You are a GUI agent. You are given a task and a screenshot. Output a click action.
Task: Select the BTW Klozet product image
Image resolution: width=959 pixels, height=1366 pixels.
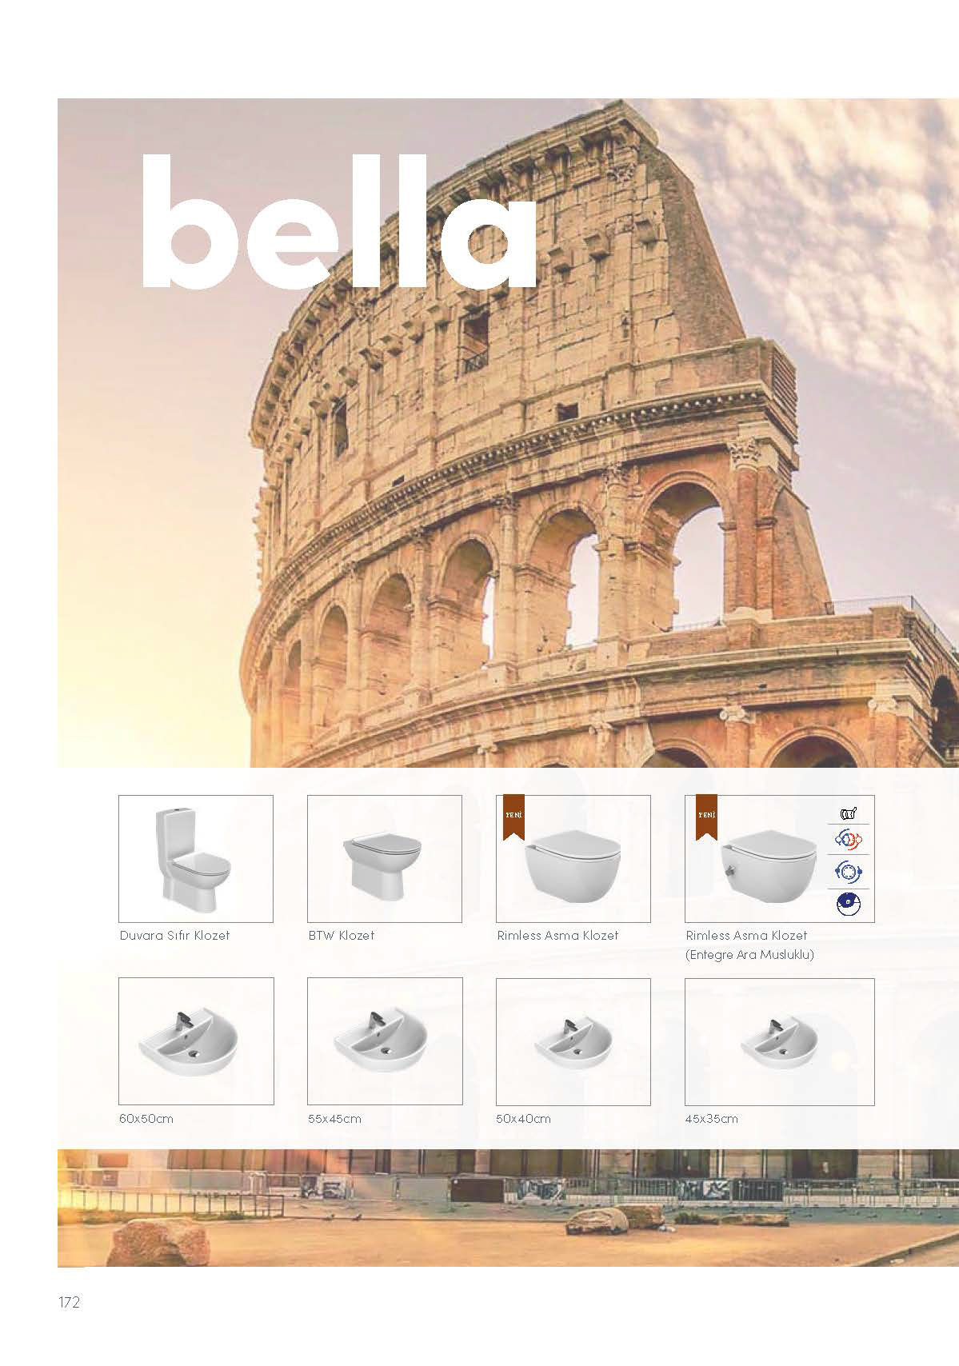click(385, 859)
